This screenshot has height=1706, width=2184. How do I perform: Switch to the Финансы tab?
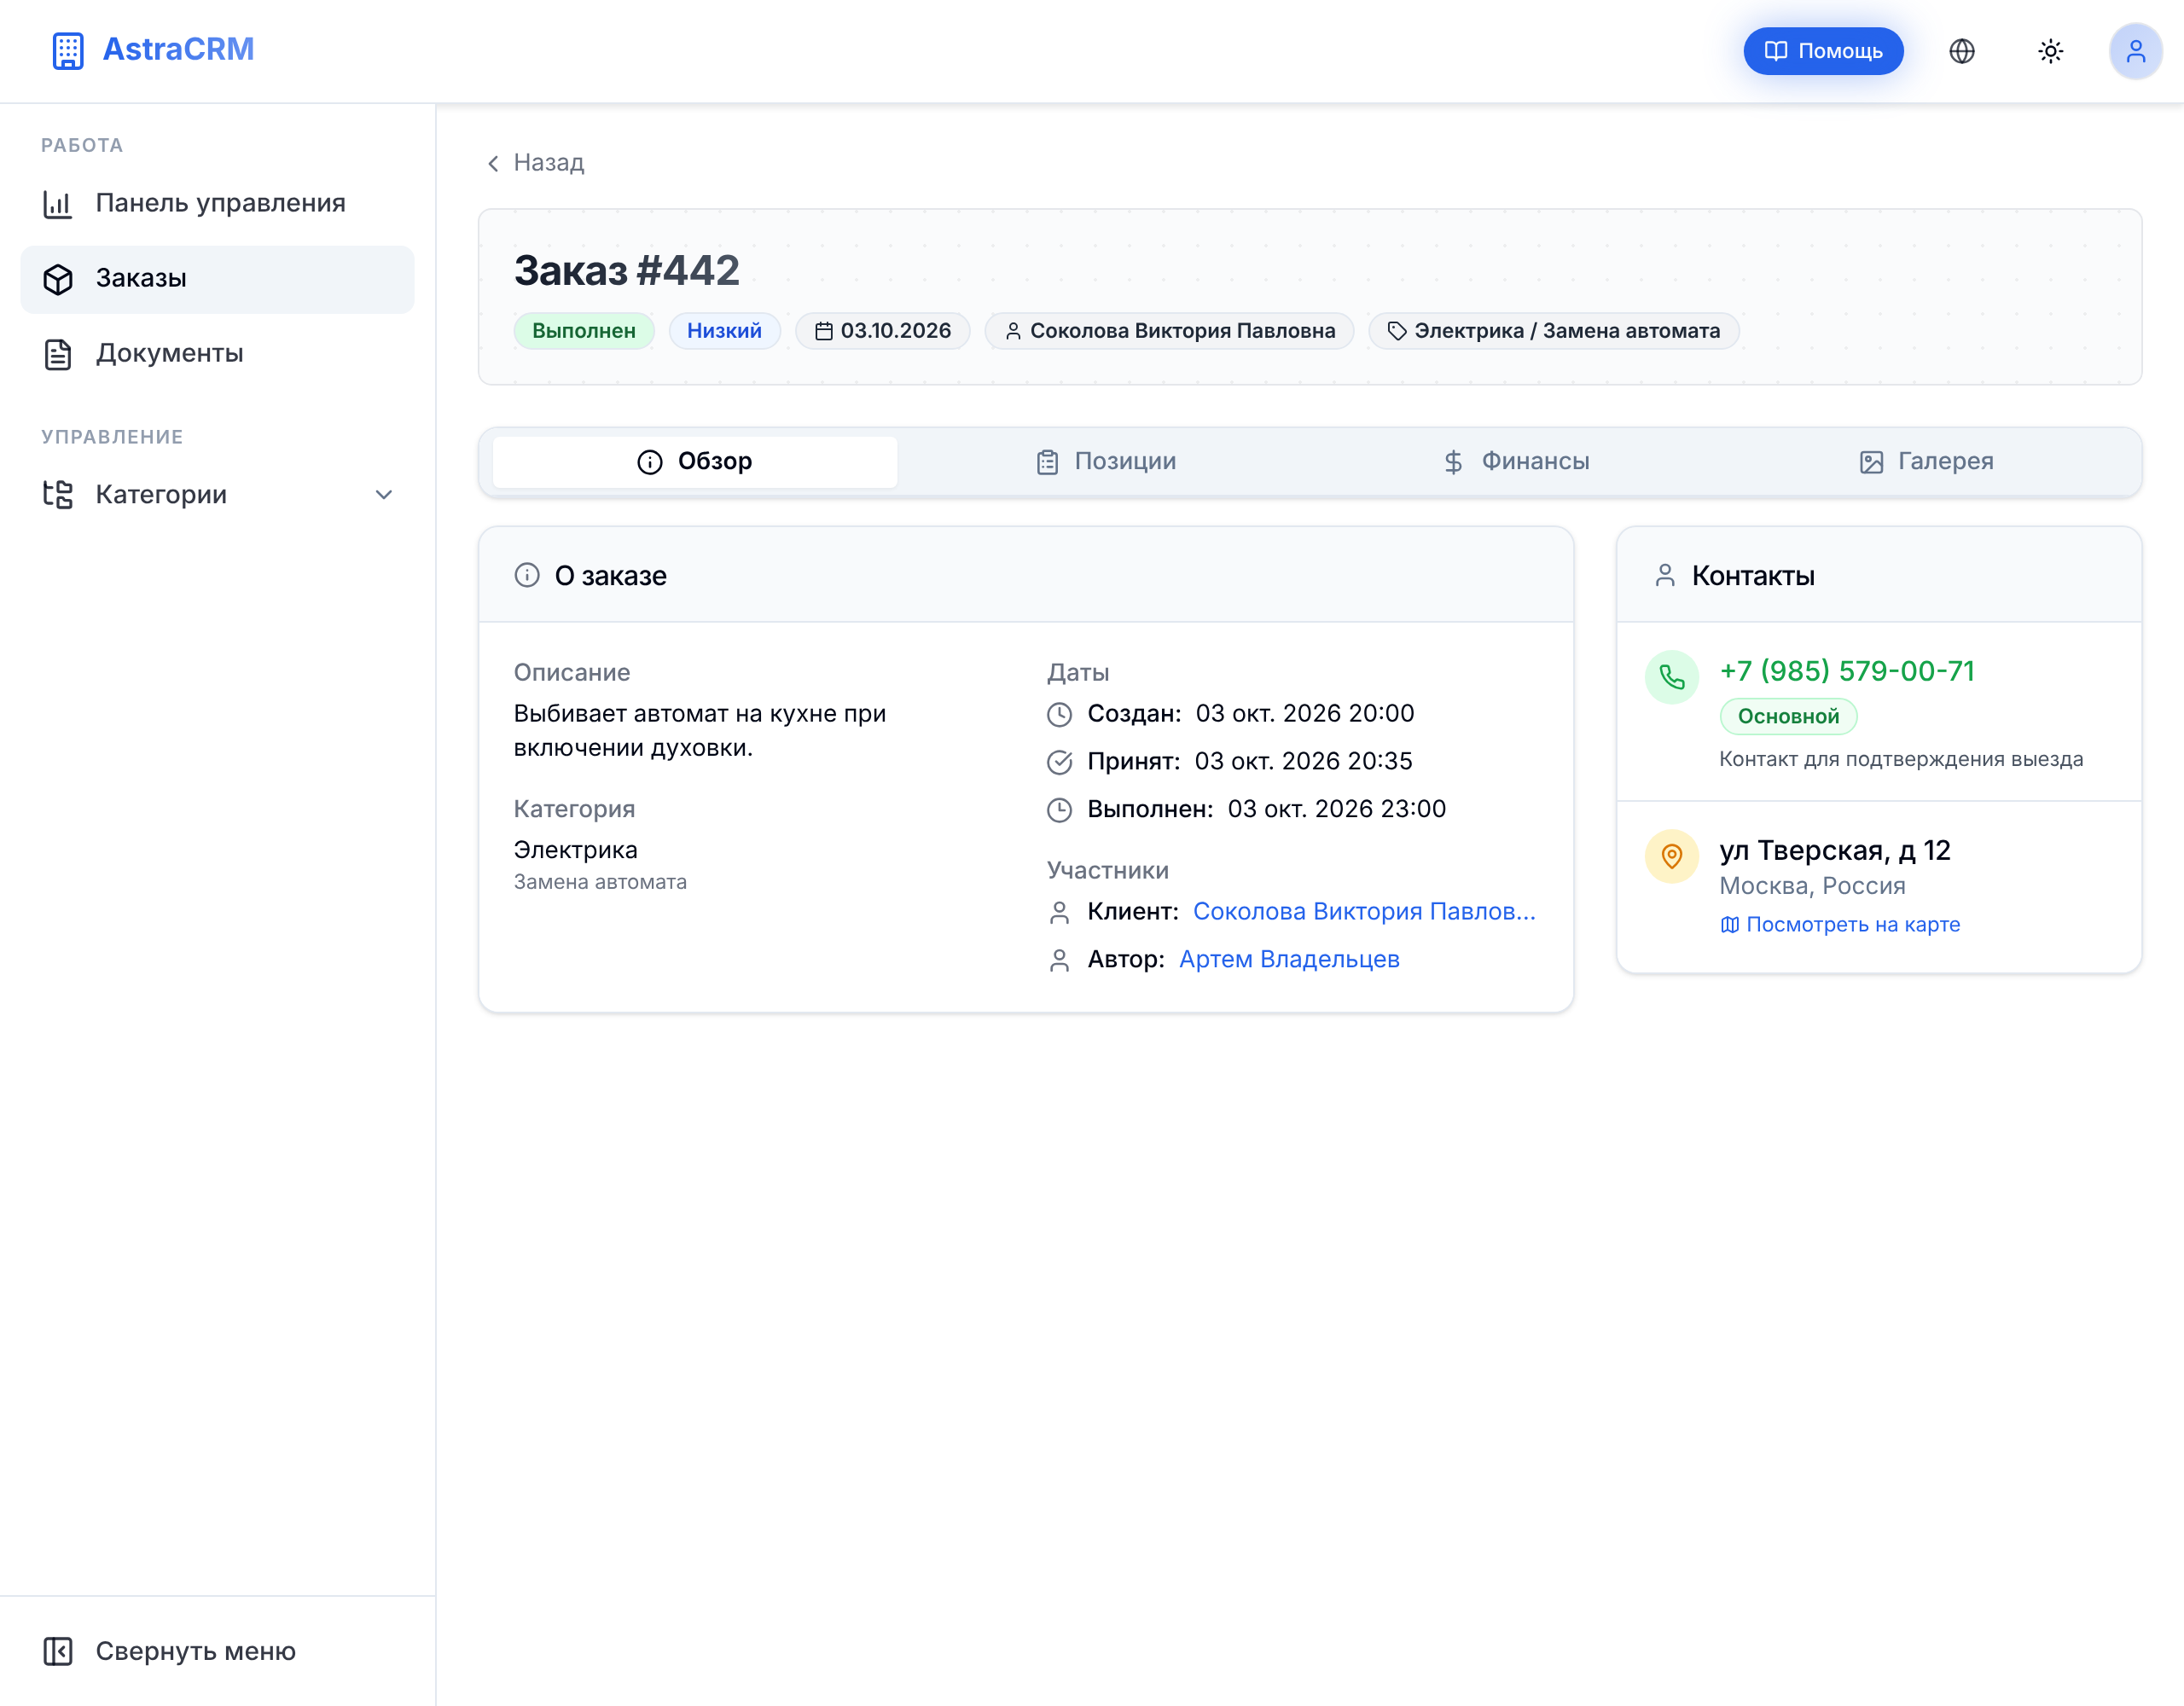[x=1515, y=462]
